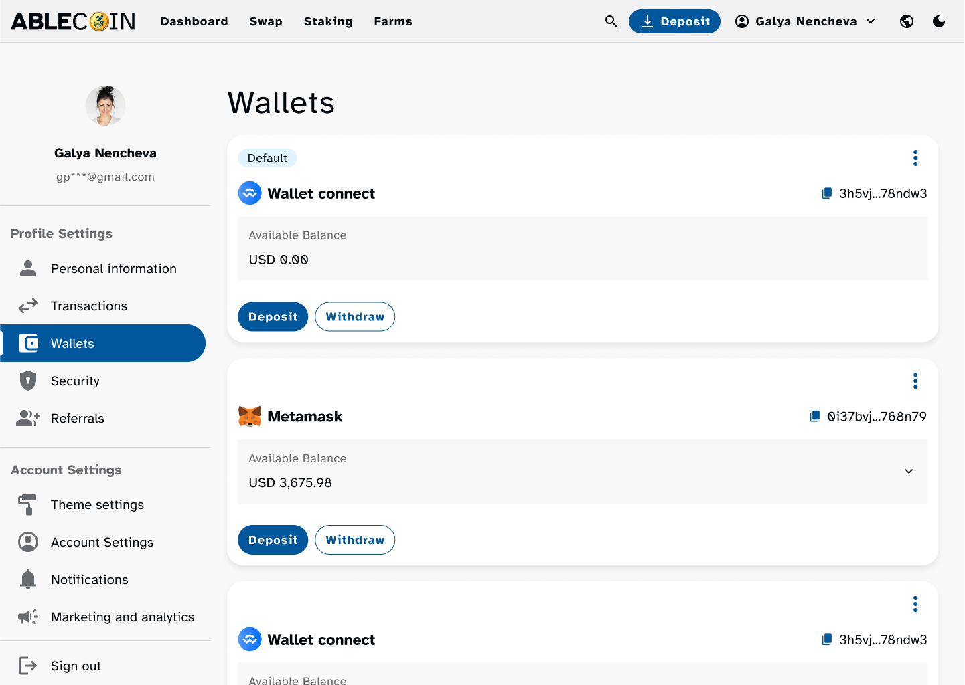
Task: Open three-dot menu on default wallet card
Action: point(915,158)
